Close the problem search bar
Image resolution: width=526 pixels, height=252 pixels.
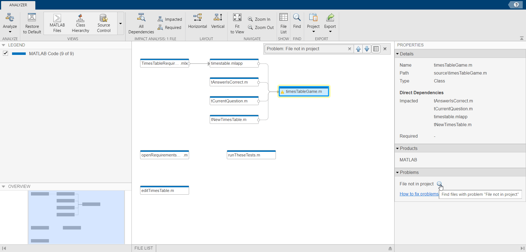pos(385,49)
